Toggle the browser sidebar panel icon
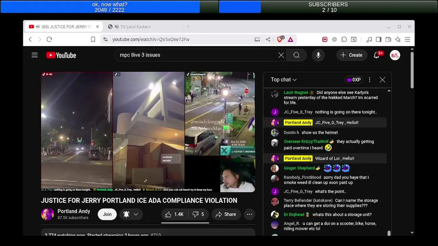The width and height of the screenshot is (438, 246). coord(378,39)
